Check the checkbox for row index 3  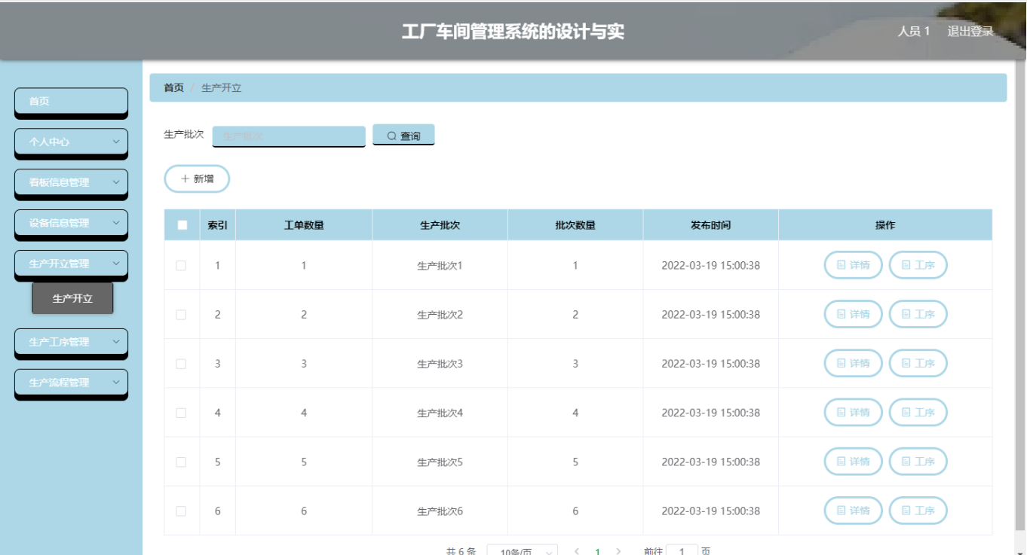(181, 364)
